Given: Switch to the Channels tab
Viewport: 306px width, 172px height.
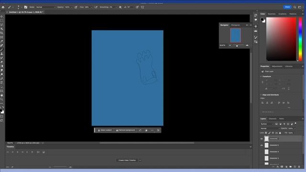Looking at the screenshot, I should [273, 119].
